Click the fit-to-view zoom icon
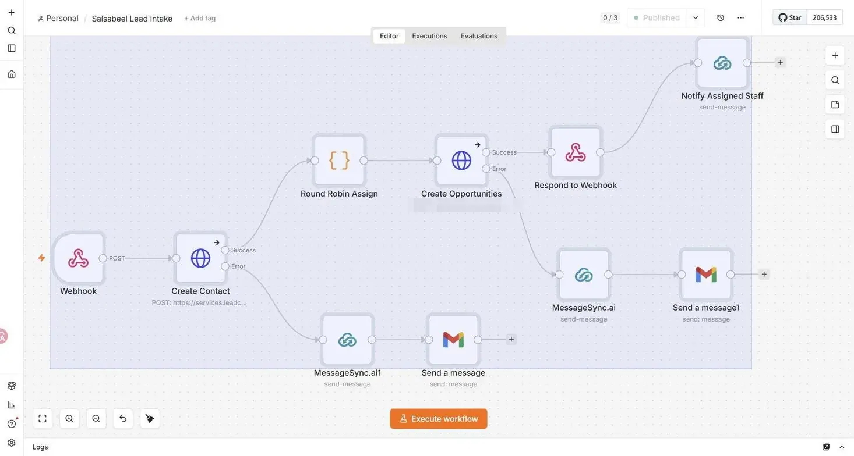The height and width of the screenshot is (456, 854). (43, 419)
